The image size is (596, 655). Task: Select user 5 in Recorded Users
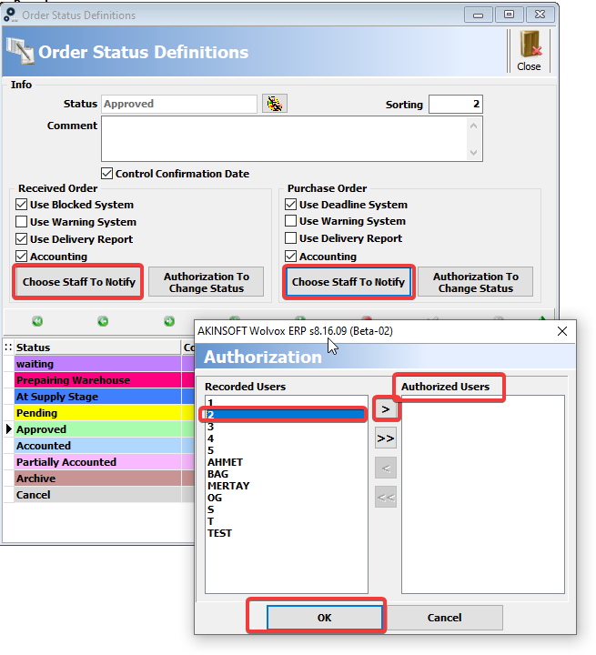tap(287, 450)
